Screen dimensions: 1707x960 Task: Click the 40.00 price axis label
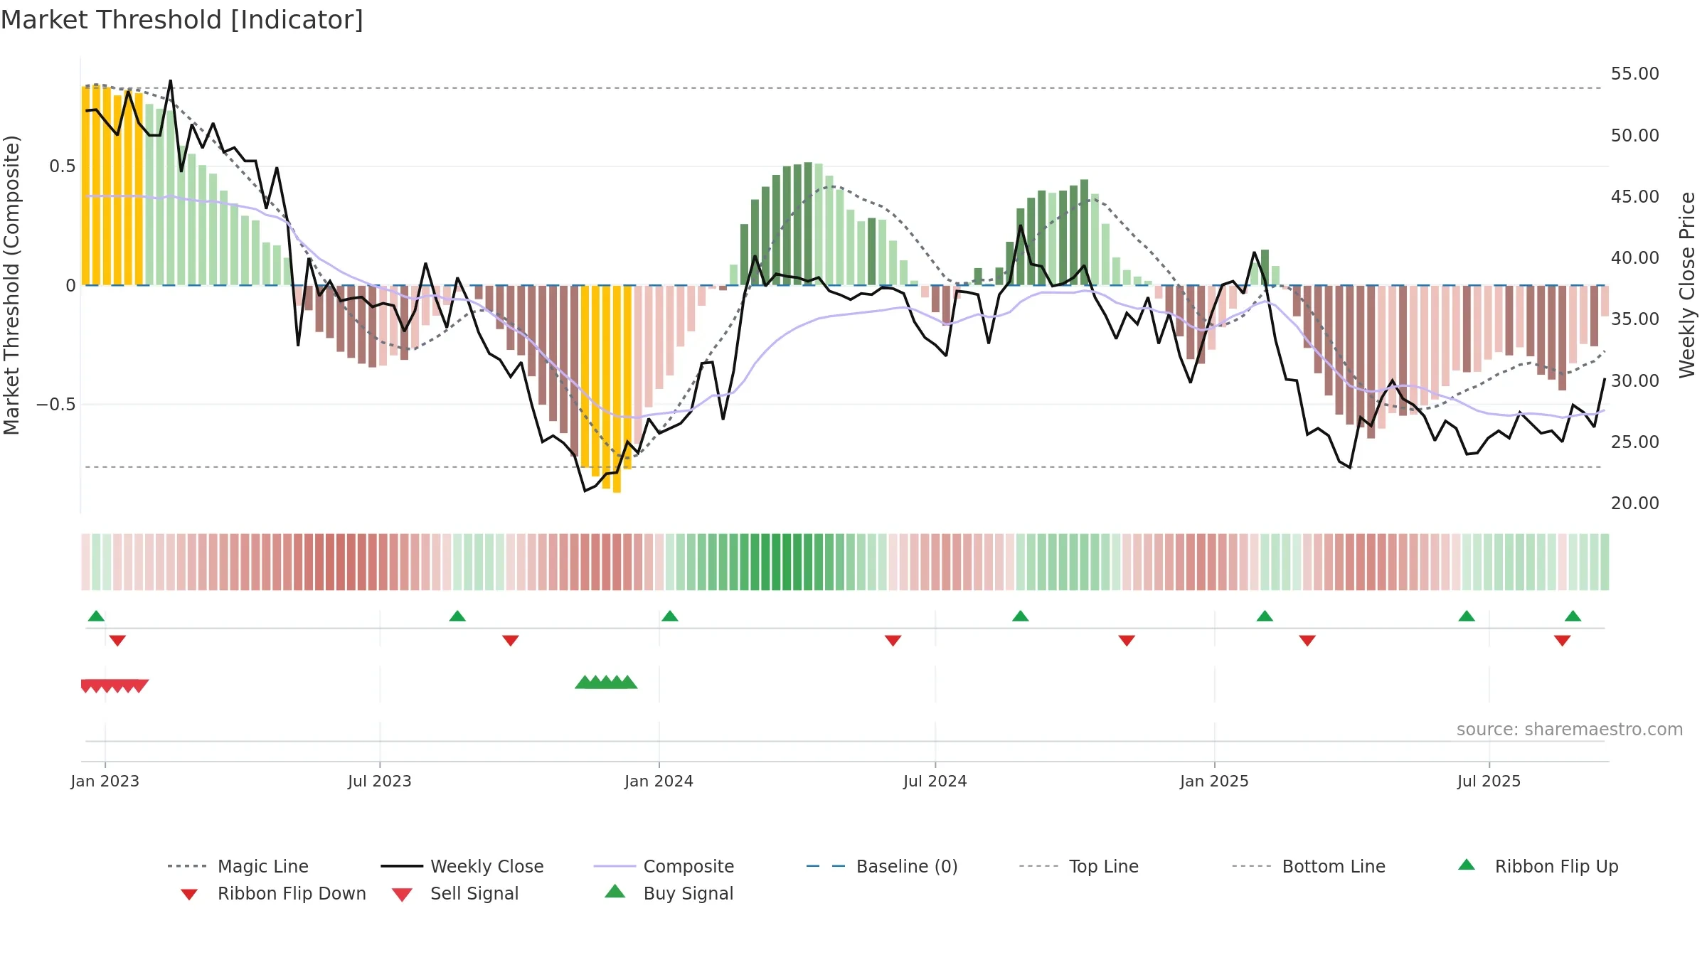tap(1635, 257)
